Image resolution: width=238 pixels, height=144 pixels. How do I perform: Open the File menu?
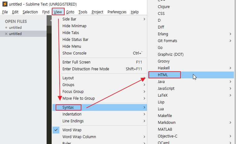[5, 12]
